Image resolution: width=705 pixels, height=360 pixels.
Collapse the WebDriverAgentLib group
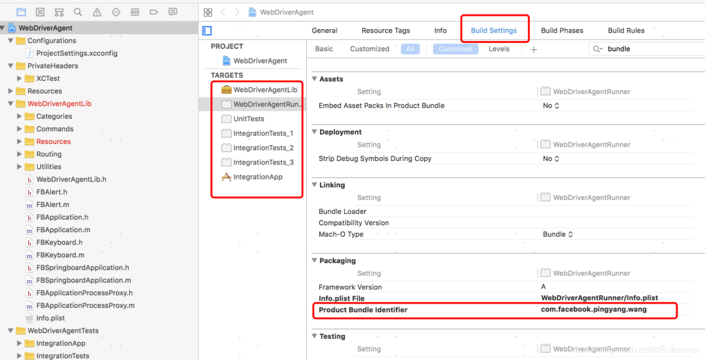pyautogui.click(x=10, y=104)
